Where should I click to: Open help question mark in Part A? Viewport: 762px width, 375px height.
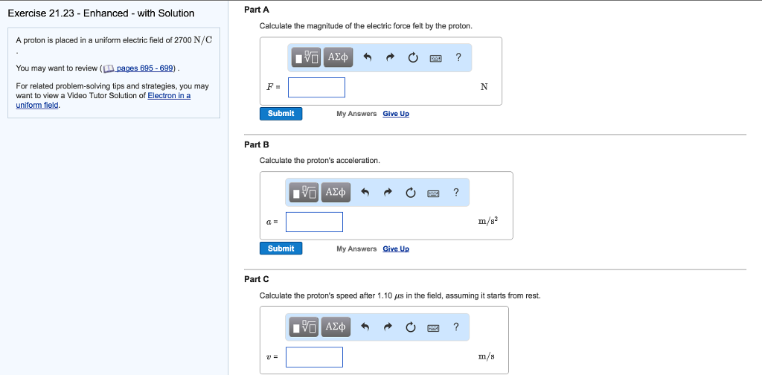(x=458, y=57)
